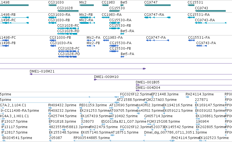This screenshot has width=232, height=142.
Task: Select the CG15530-RB transcript label
Action: (x=120, y=25)
